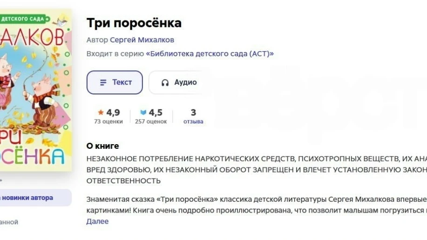Click the О книге heading
This screenshot has width=427, height=240.
pos(102,146)
